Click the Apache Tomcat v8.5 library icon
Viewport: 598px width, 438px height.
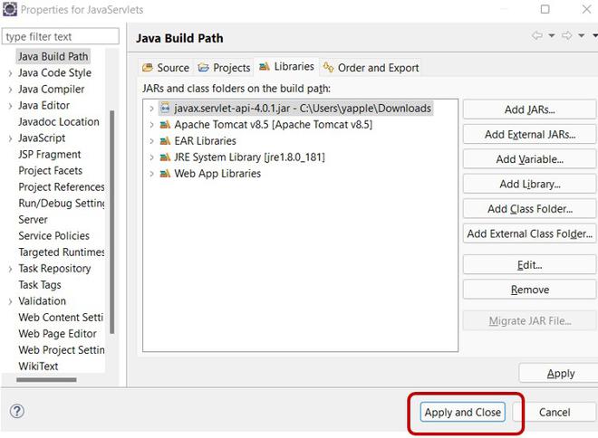coord(166,124)
